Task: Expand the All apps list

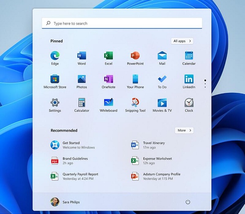Action: pyautogui.click(x=182, y=41)
